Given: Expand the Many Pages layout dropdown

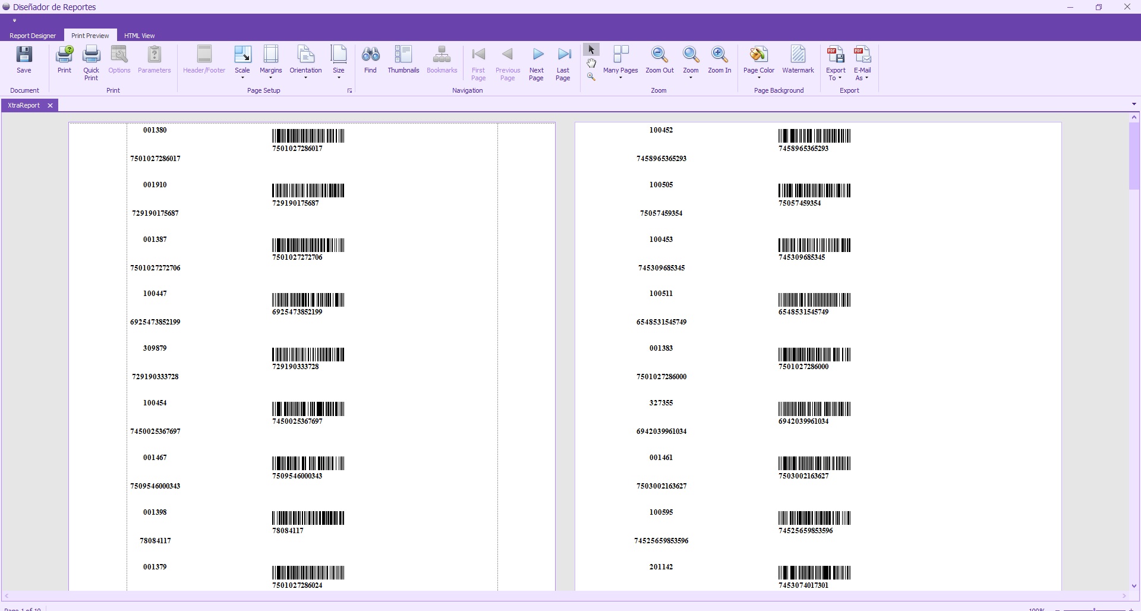Looking at the screenshot, I should pyautogui.click(x=620, y=78).
